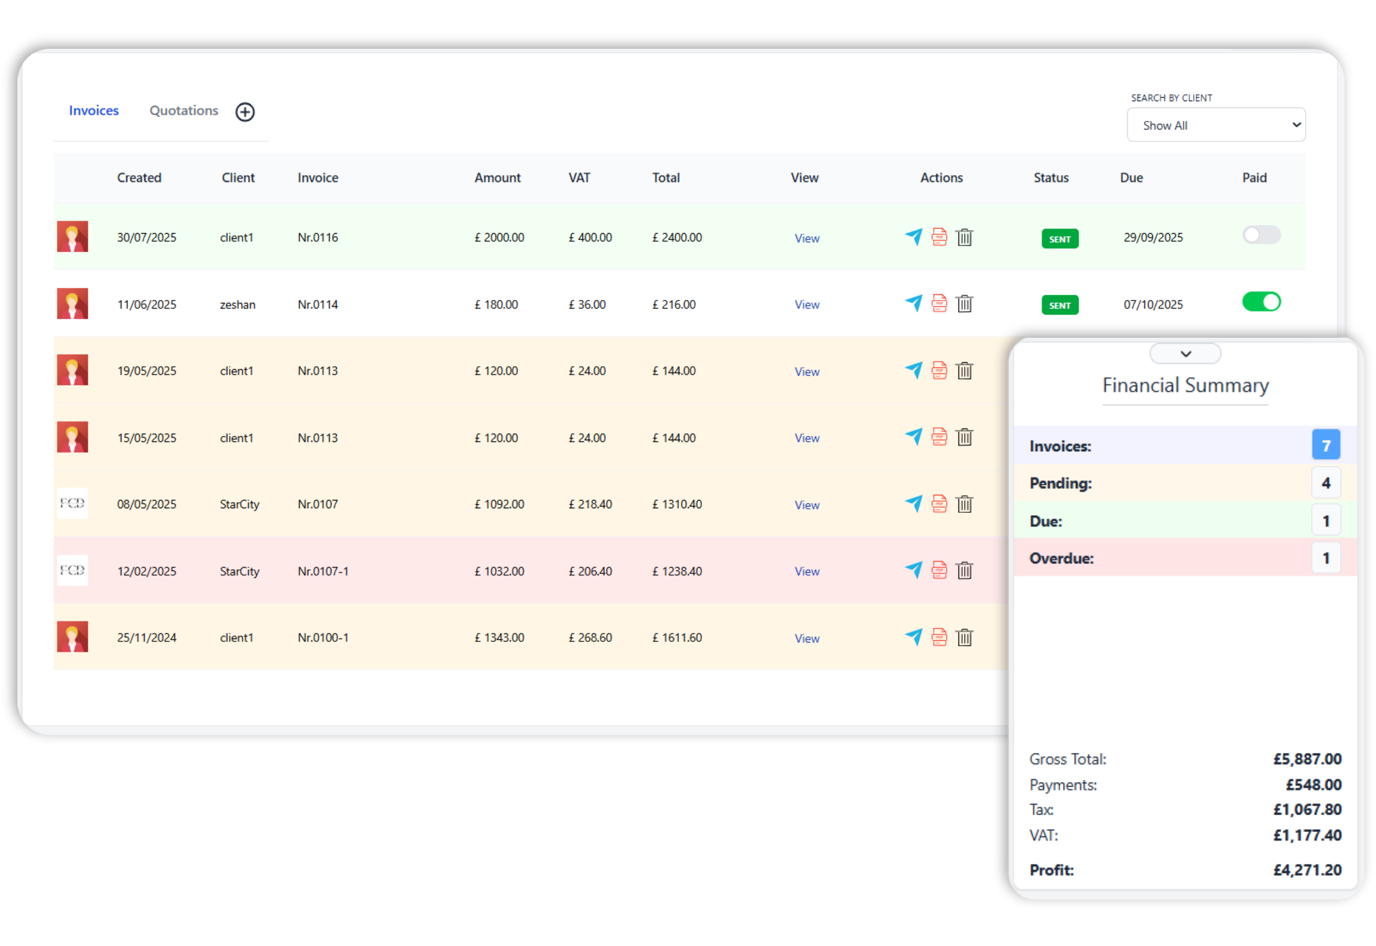Viewport: 1376px width, 946px height.
Task: Switch to the Quotations tab
Action: [x=184, y=111]
